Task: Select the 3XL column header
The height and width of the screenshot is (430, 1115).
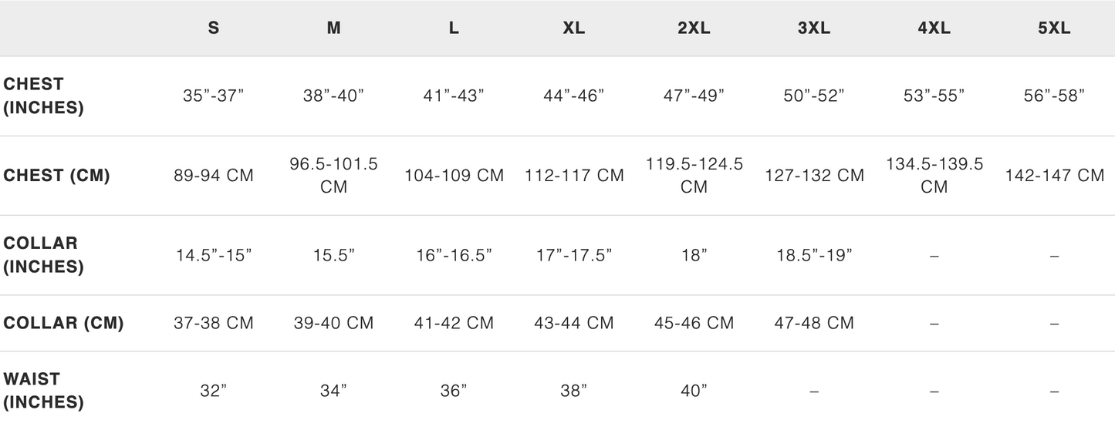Action: point(814,28)
